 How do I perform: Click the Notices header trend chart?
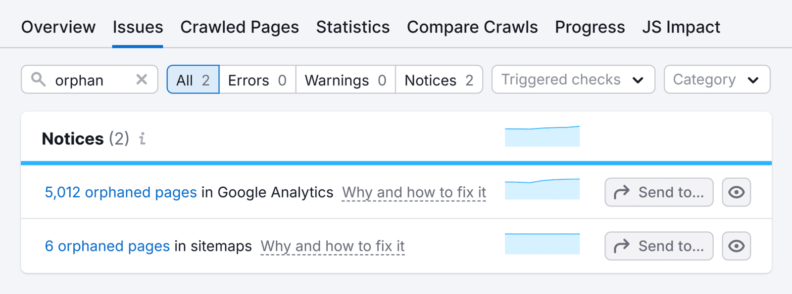click(542, 136)
